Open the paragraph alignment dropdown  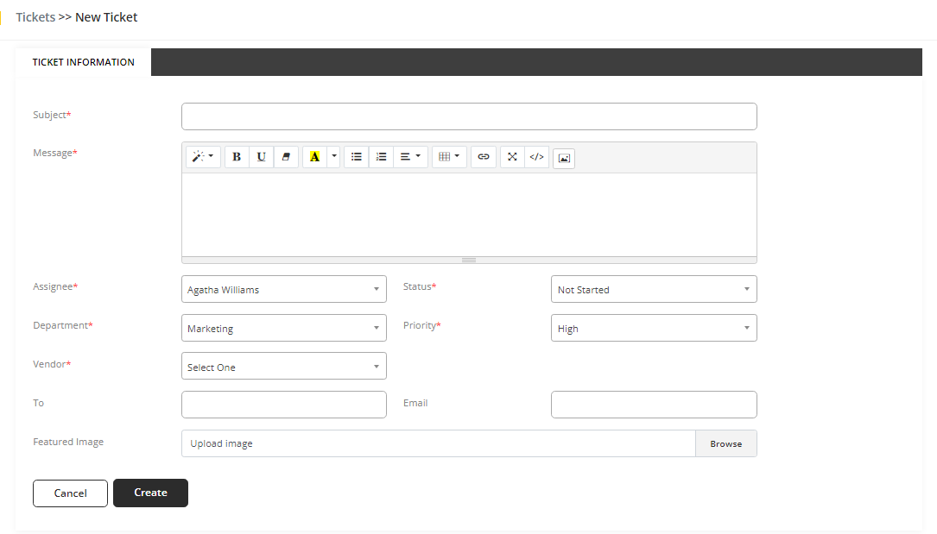(410, 157)
